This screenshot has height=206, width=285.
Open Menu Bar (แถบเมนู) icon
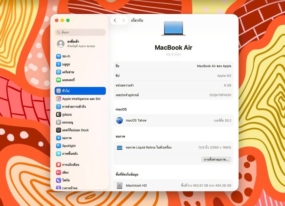(59, 122)
